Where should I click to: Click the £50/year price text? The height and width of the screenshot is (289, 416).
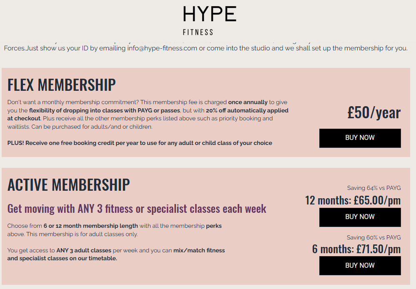tap(373, 113)
